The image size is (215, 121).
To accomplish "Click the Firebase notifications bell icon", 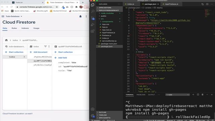I will coord(81,16).
